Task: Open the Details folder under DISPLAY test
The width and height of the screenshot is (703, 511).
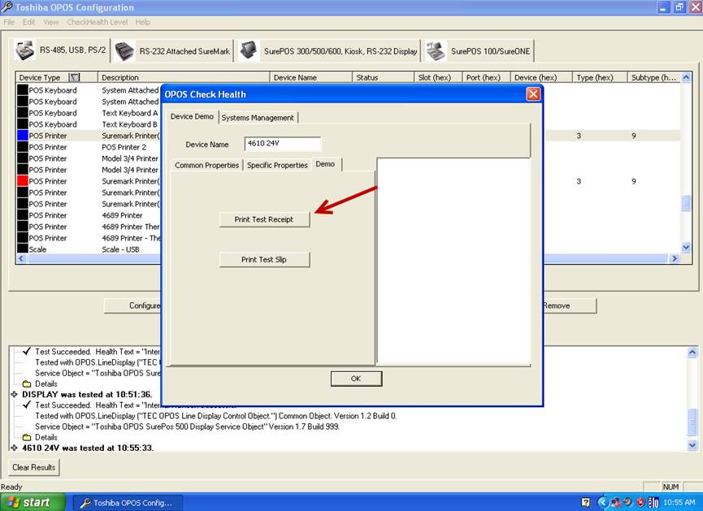Action: [x=27, y=437]
